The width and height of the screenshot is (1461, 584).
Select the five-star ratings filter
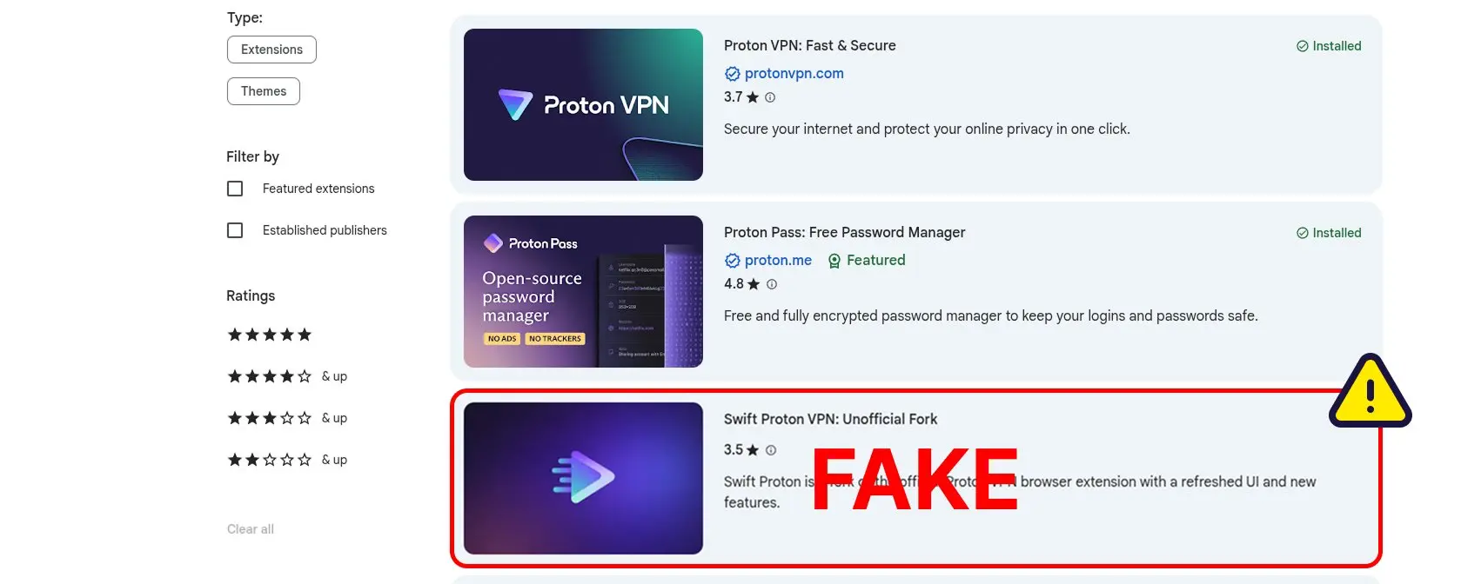(270, 335)
